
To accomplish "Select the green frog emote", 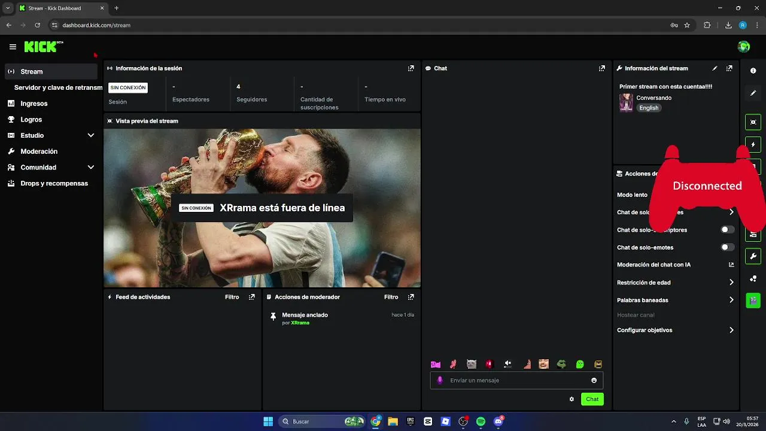I will pyautogui.click(x=561, y=364).
